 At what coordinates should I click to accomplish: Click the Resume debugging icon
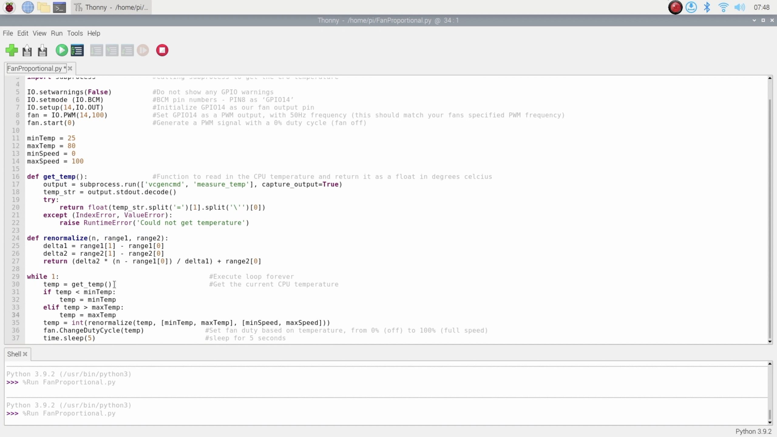[143, 50]
